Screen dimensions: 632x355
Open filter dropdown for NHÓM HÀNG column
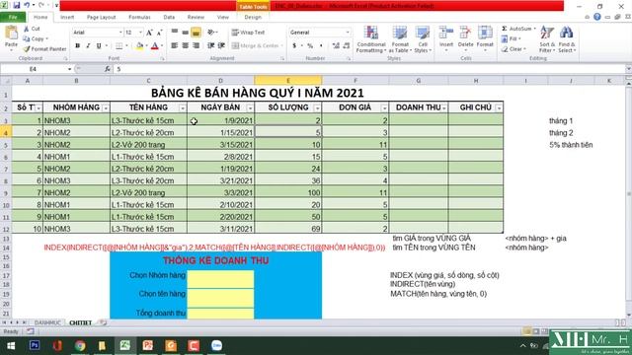tap(106, 107)
